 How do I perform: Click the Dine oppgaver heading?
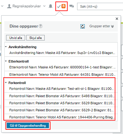[24, 26]
